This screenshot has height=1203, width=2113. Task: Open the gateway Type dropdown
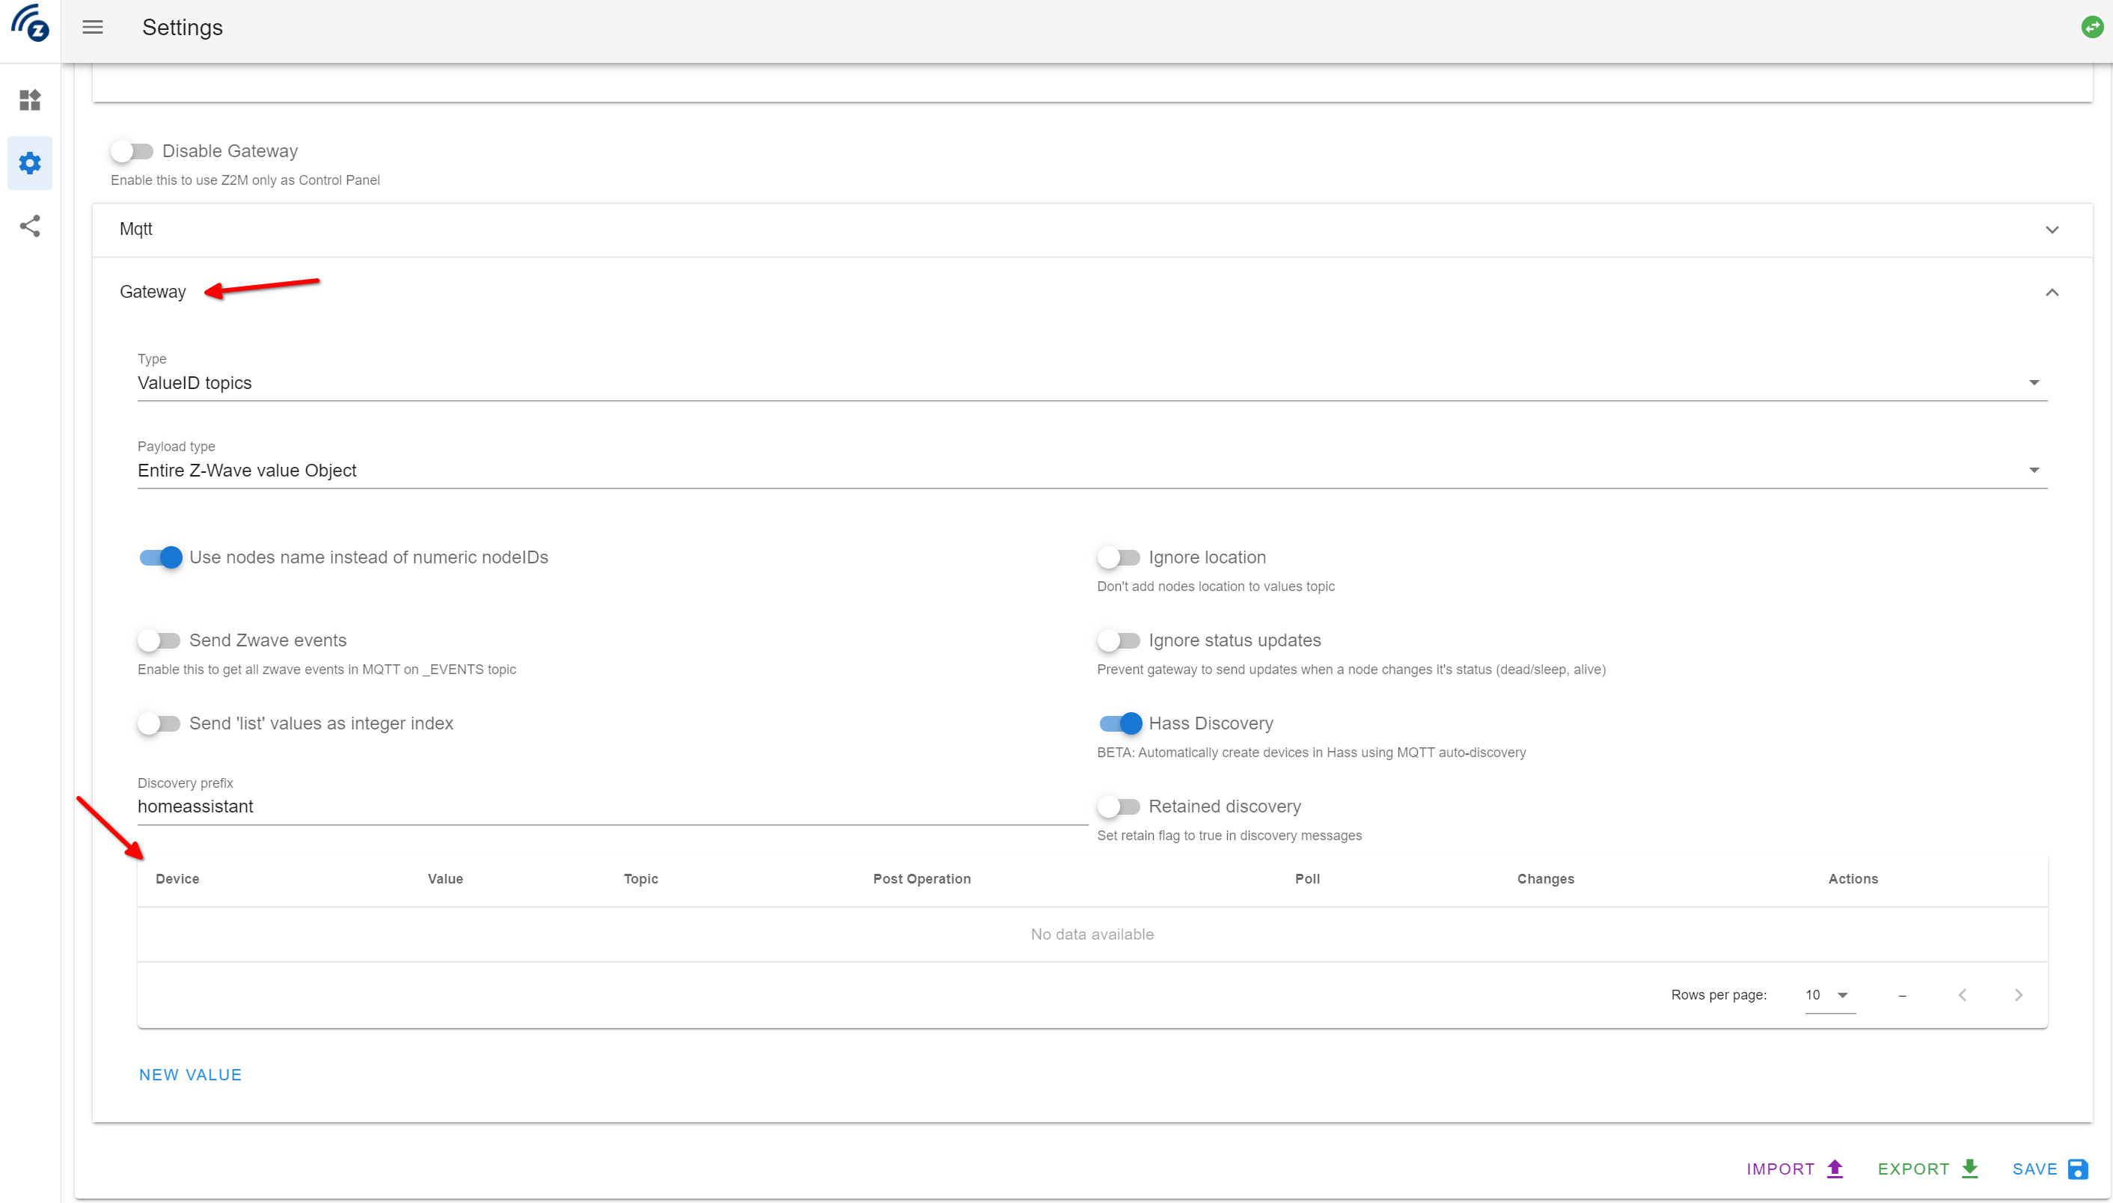tap(1092, 382)
